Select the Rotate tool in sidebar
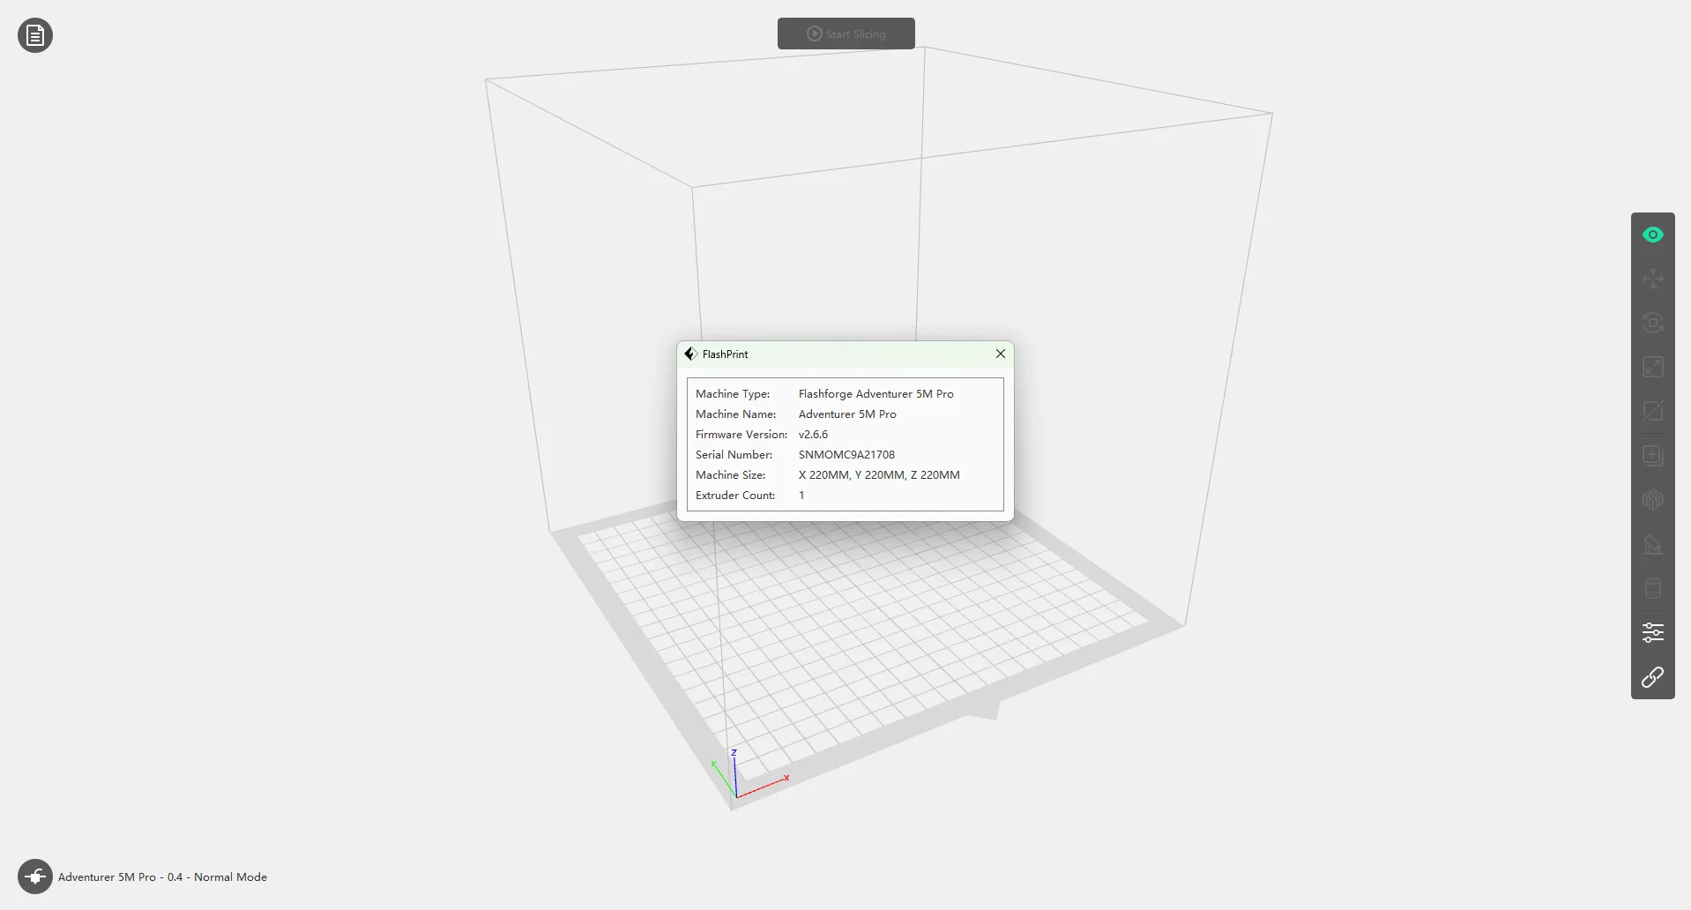 point(1652,323)
